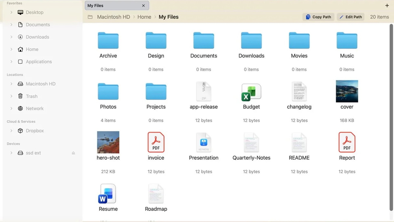The height and width of the screenshot is (222, 394).
Task: Open the Documents folder in file grid
Action: point(204,40)
